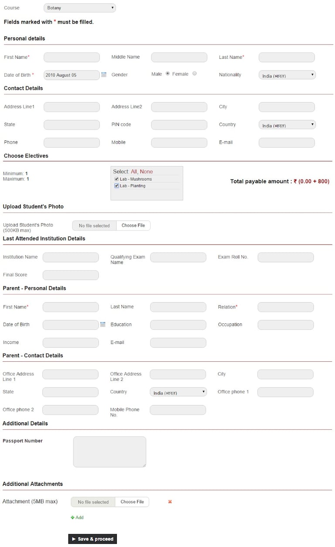Choose File for the student's photo

click(133, 225)
